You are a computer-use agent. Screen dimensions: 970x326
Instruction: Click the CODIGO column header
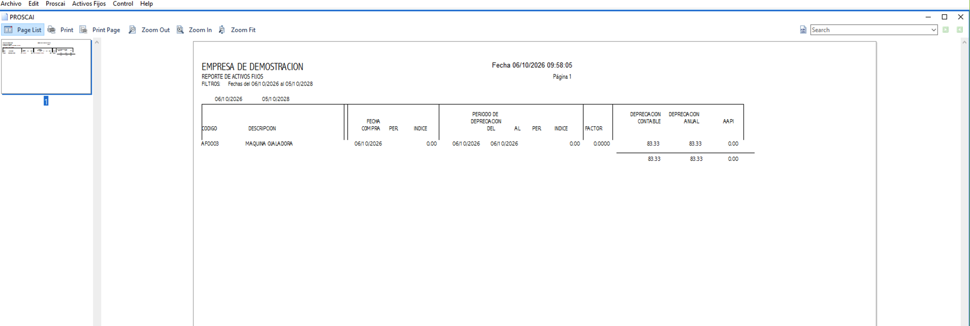(209, 129)
